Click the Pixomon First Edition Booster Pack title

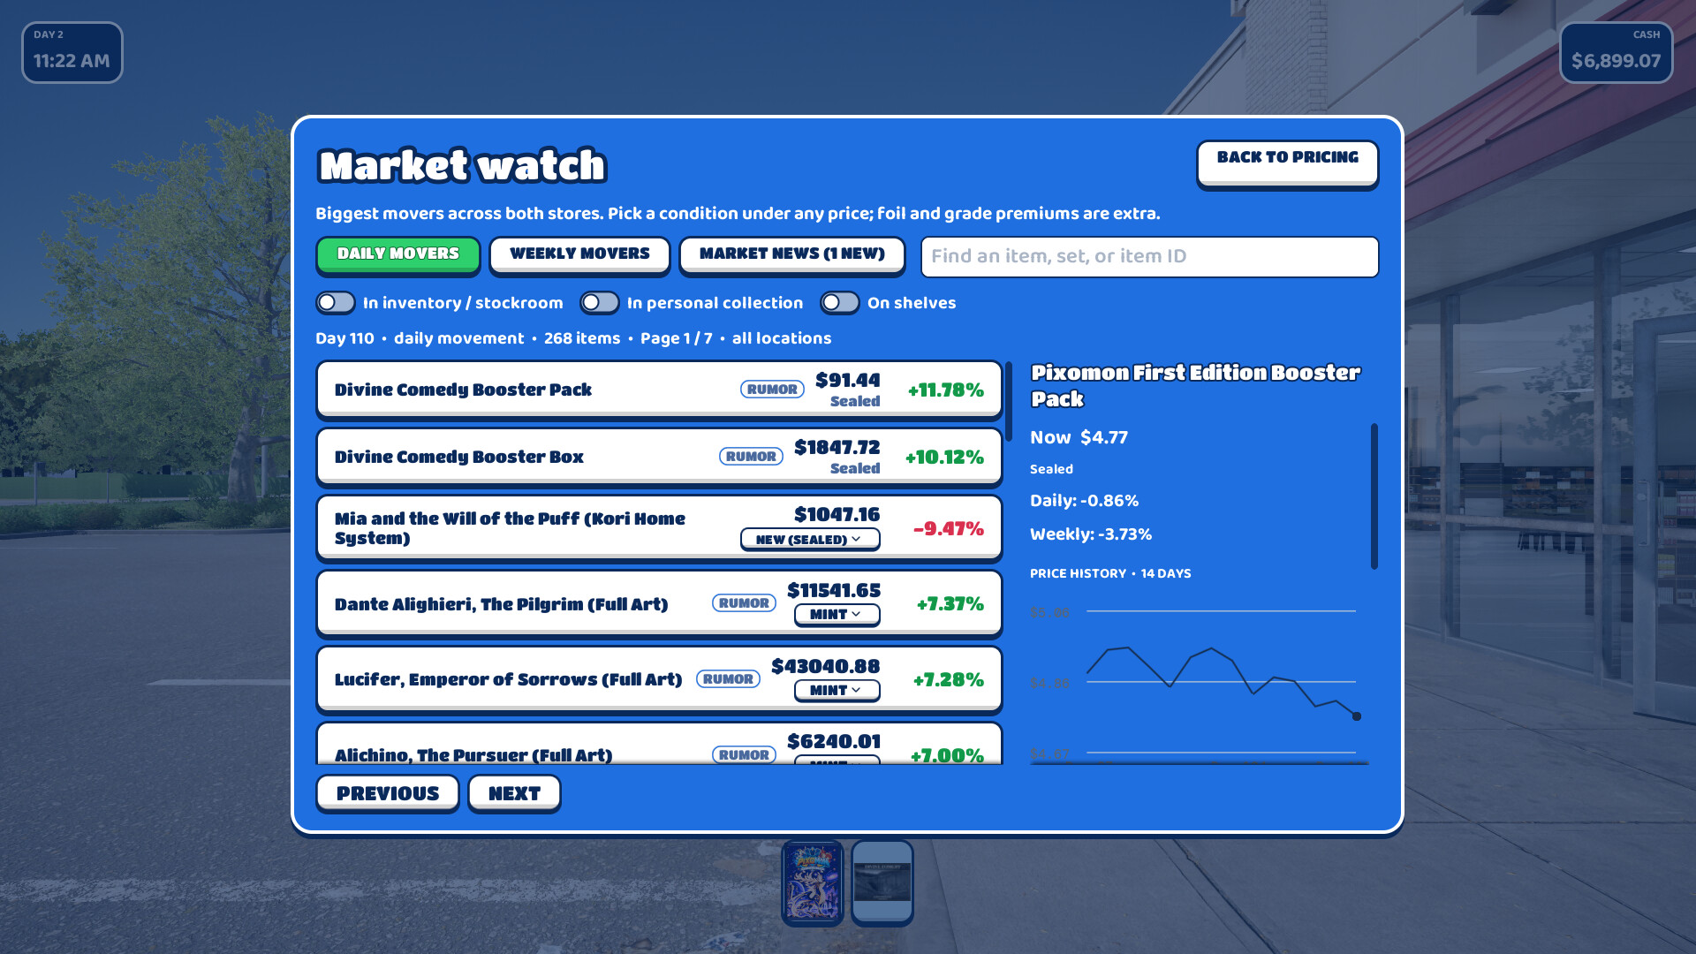coord(1195,385)
